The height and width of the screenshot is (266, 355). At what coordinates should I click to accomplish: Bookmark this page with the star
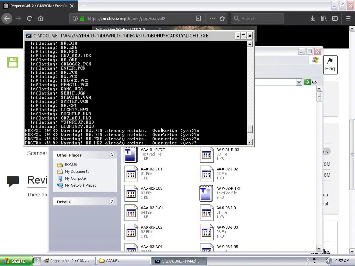(x=222, y=18)
